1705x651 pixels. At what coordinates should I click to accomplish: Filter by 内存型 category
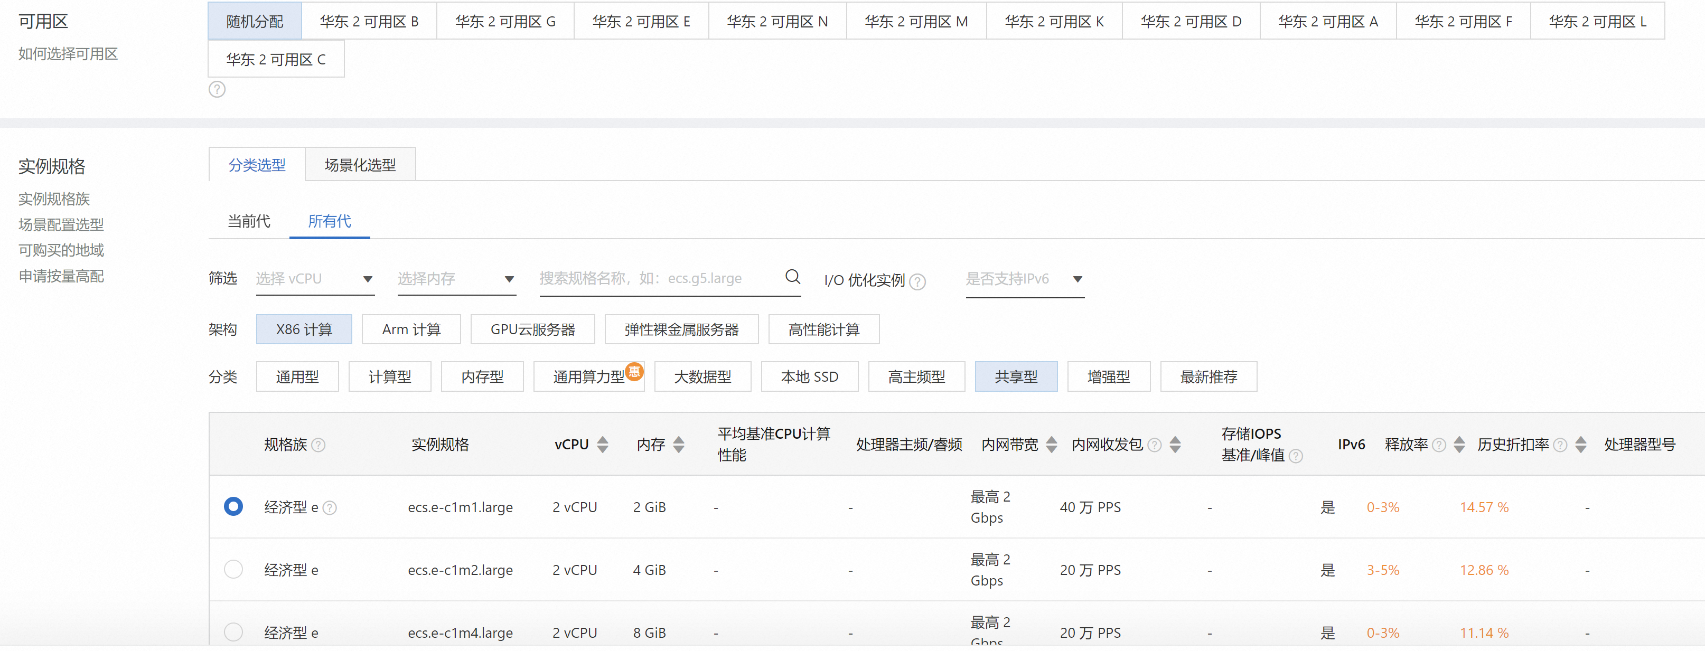[483, 376]
